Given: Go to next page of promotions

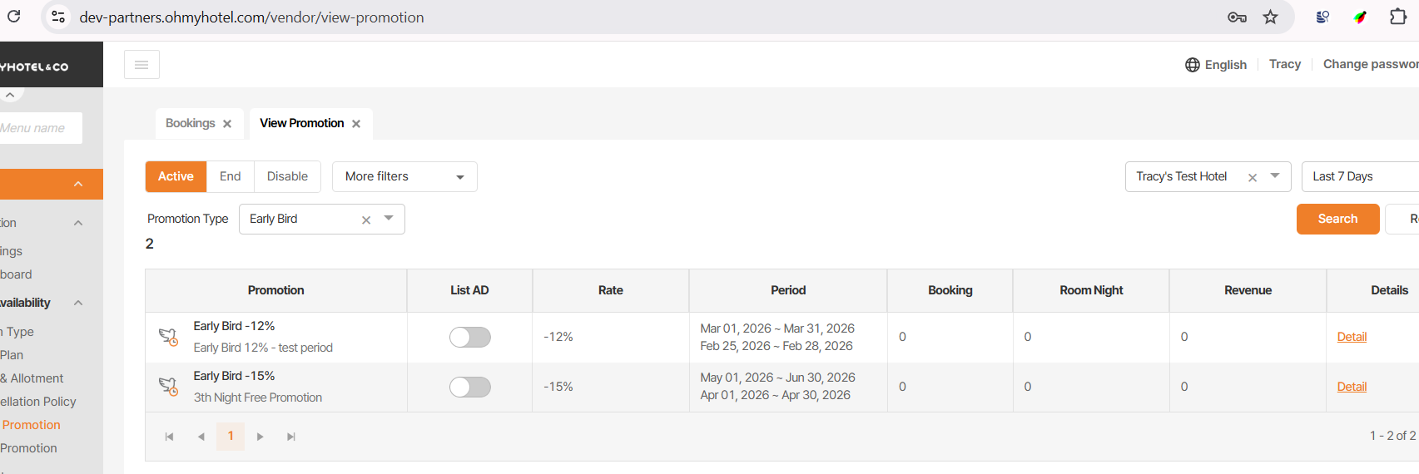Looking at the screenshot, I should [260, 437].
